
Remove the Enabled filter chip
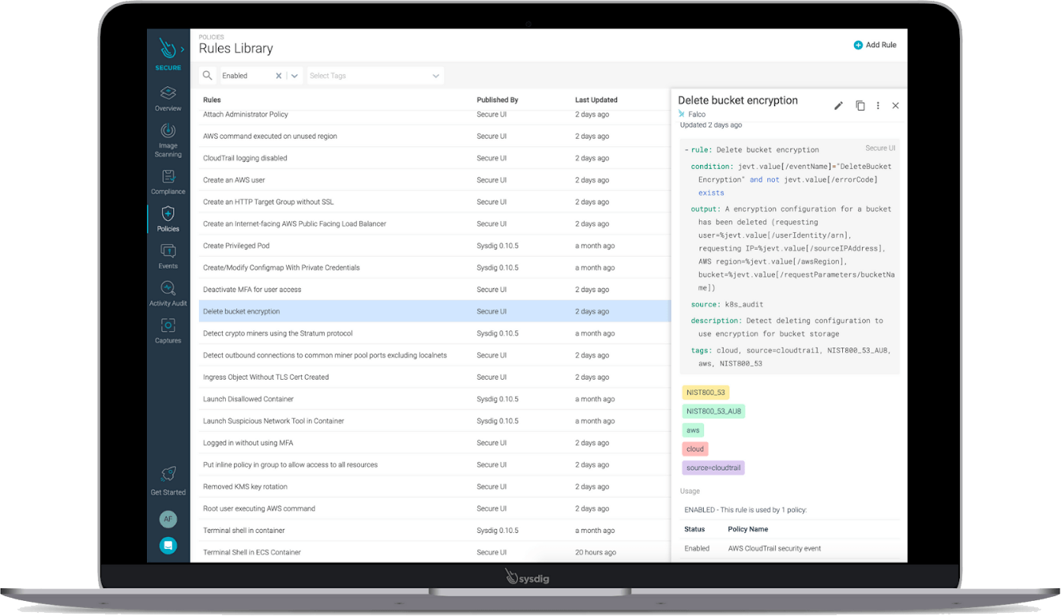click(x=280, y=75)
